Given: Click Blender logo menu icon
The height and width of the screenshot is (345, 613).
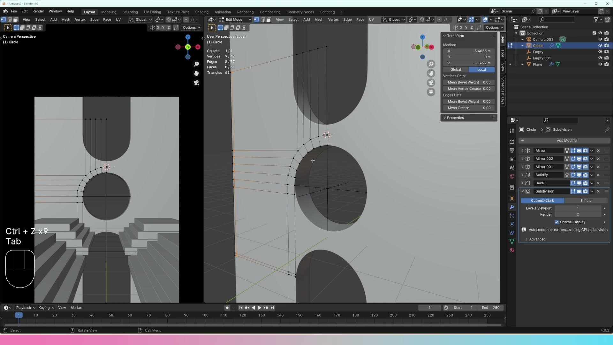Looking at the screenshot, I should 5,11.
